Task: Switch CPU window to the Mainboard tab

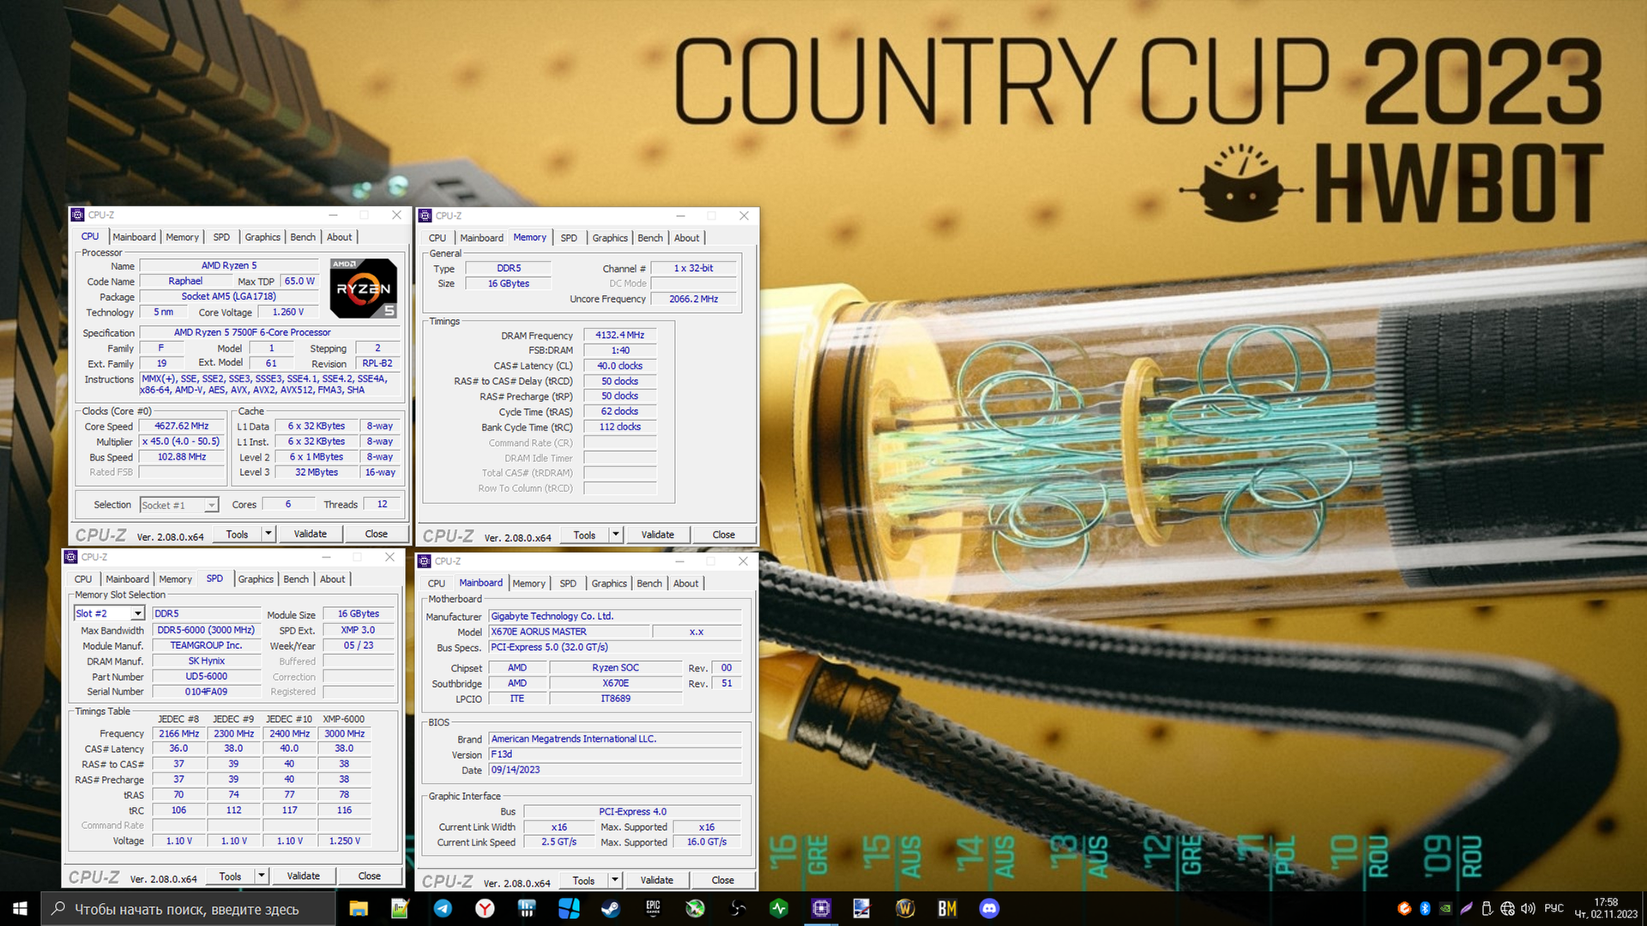Action: [x=134, y=238]
